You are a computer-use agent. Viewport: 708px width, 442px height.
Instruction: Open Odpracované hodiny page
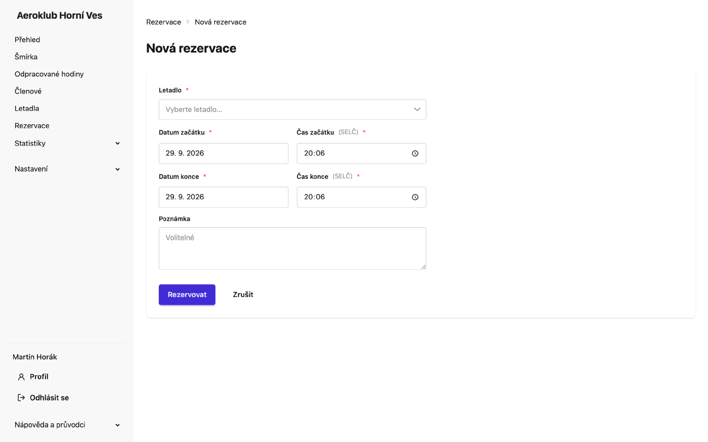pyautogui.click(x=49, y=74)
